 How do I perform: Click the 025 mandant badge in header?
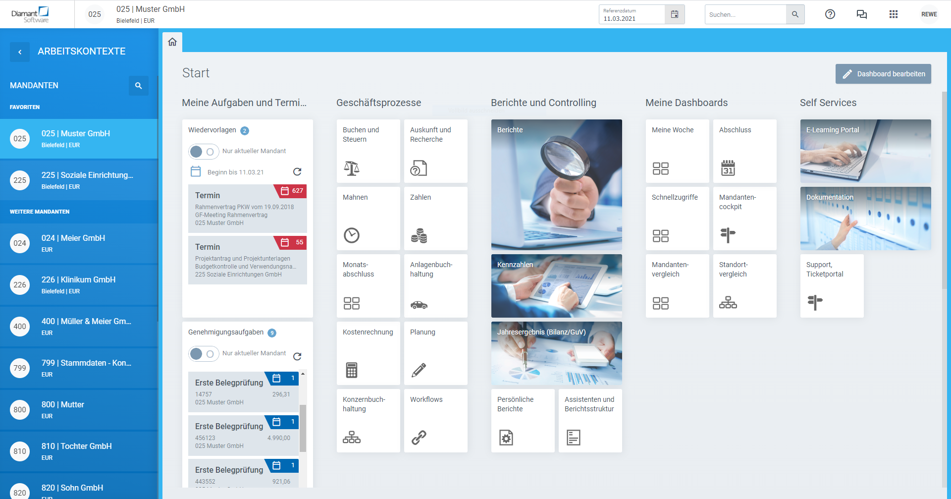[x=95, y=14]
